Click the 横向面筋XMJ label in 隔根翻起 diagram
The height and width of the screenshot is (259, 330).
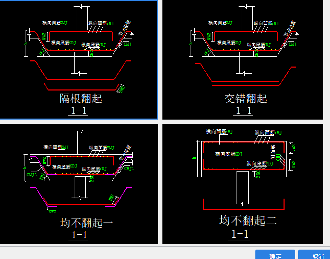[55, 23]
